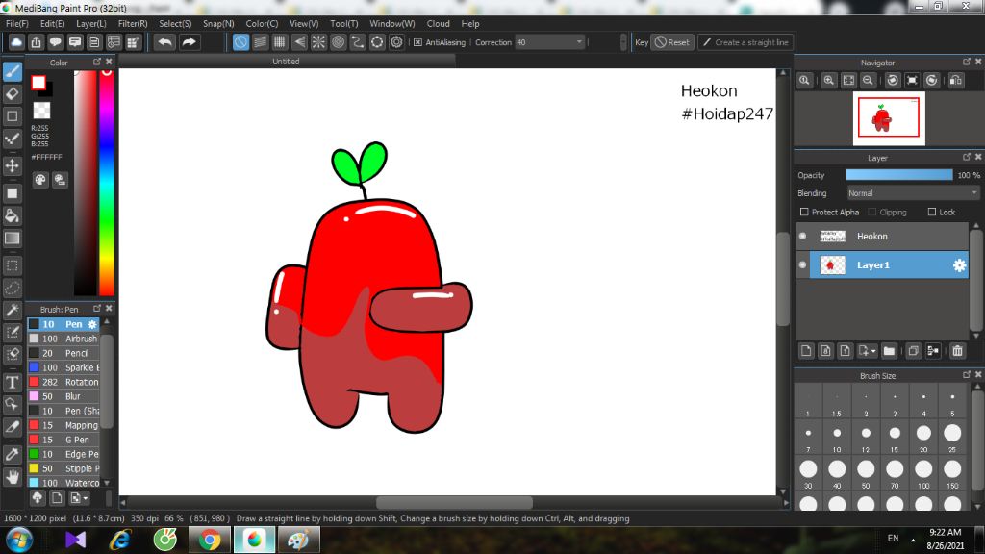This screenshot has width=985, height=554.
Task: Open Snap menu
Action: click(218, 24)
